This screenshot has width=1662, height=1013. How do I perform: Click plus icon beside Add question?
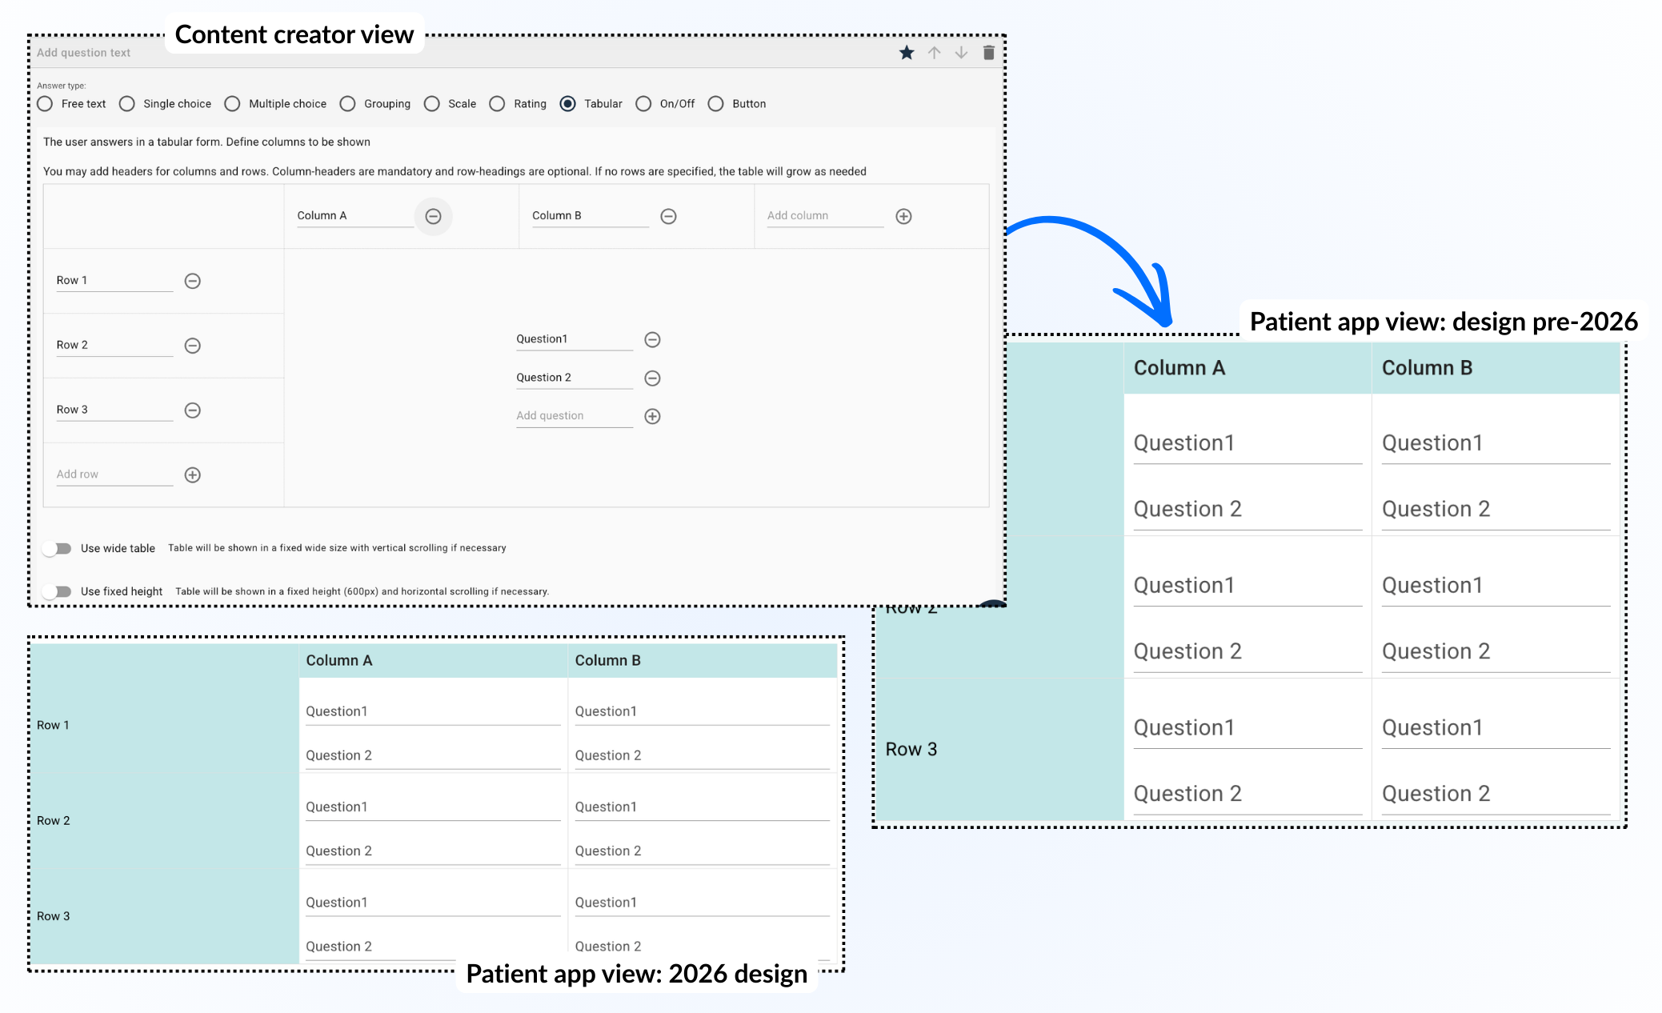(652, 416)
